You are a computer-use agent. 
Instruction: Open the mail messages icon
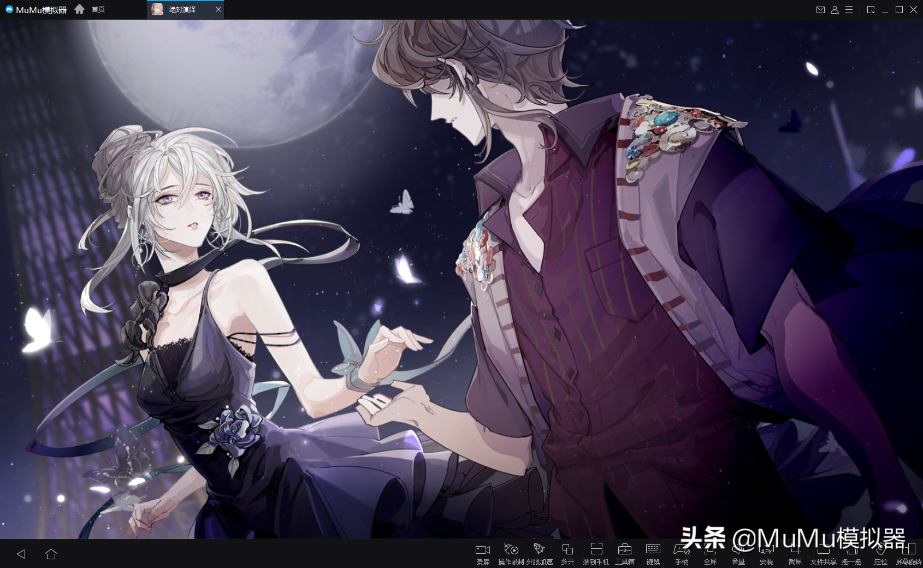pyautogui.click(x=820, y=10)
